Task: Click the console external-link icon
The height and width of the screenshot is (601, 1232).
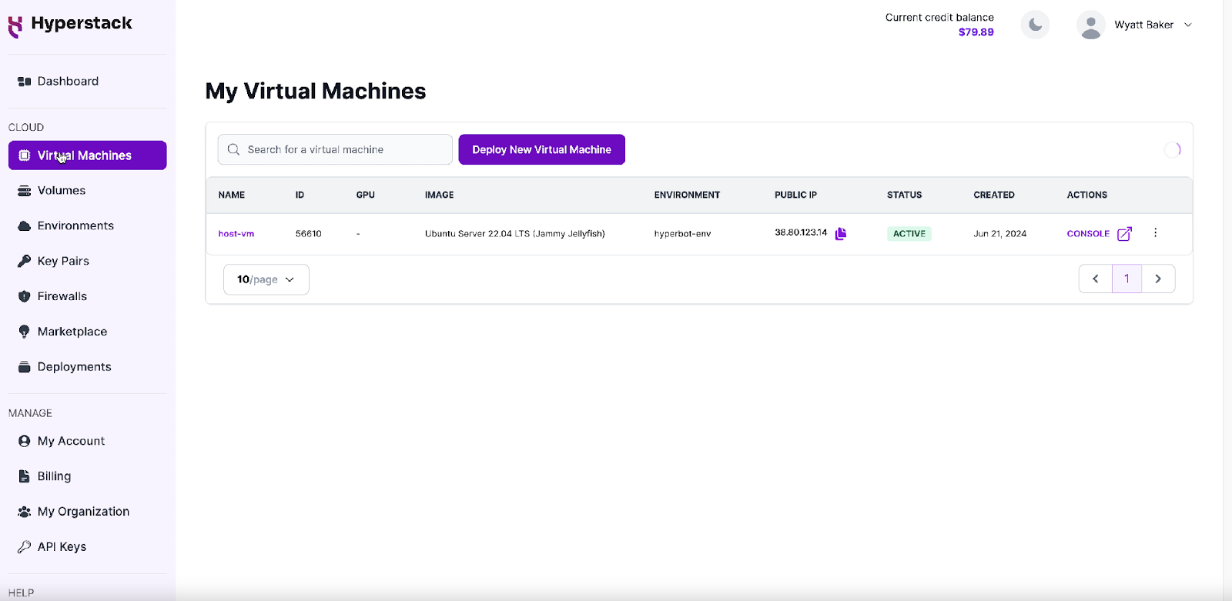Action: pyautogui.click(x=1124, y=234)
